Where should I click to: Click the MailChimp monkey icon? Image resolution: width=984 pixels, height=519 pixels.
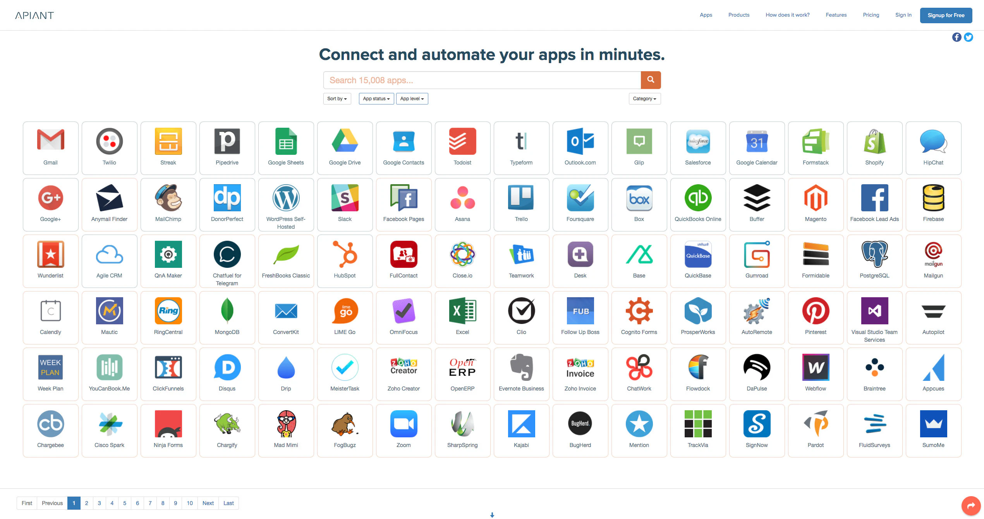168,198
